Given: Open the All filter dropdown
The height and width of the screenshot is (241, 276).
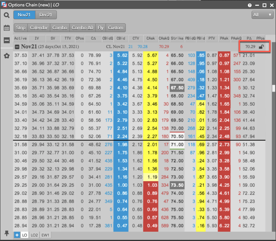Looking at the screenshot, I should click(x=262, y=15).
